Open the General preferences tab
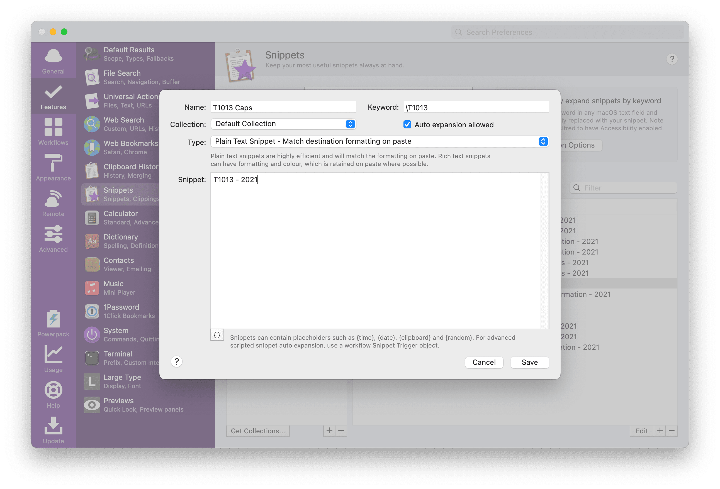 [x=53, y=61]
